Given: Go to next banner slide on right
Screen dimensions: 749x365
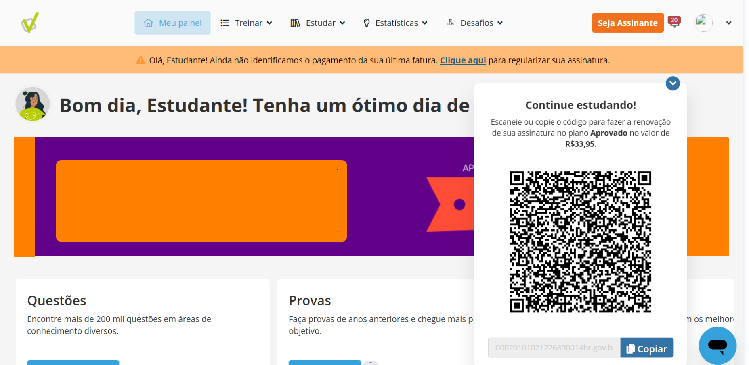Looking at the screenshot, I should [708, 196].
